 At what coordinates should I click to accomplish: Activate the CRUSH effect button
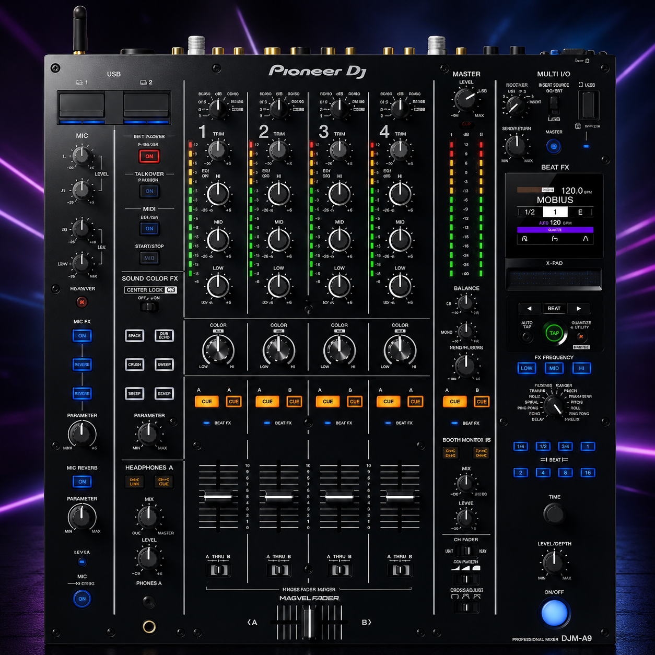(x=135, y=365)
